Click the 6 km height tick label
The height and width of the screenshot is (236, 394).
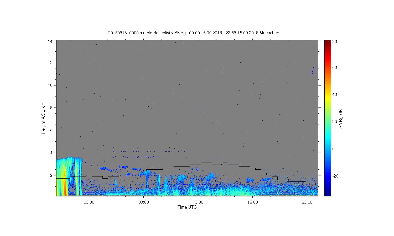[x=51, y=130]
